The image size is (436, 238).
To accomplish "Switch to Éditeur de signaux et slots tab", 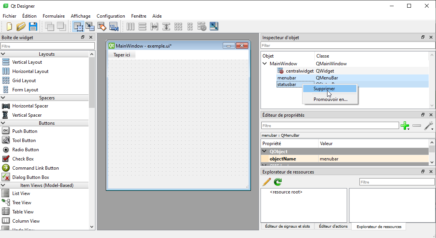I will (x=287, y=226).
